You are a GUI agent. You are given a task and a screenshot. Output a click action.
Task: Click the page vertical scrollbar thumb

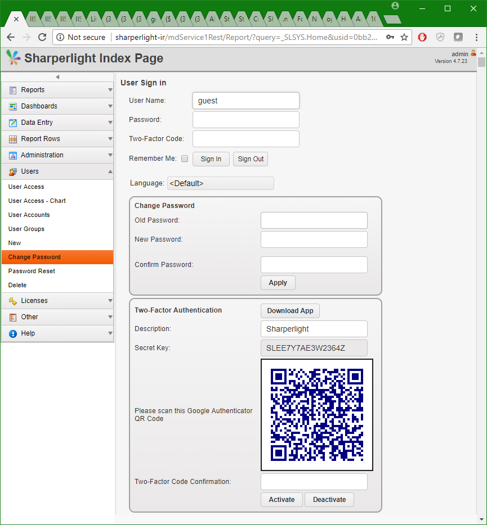pos(481,62)
